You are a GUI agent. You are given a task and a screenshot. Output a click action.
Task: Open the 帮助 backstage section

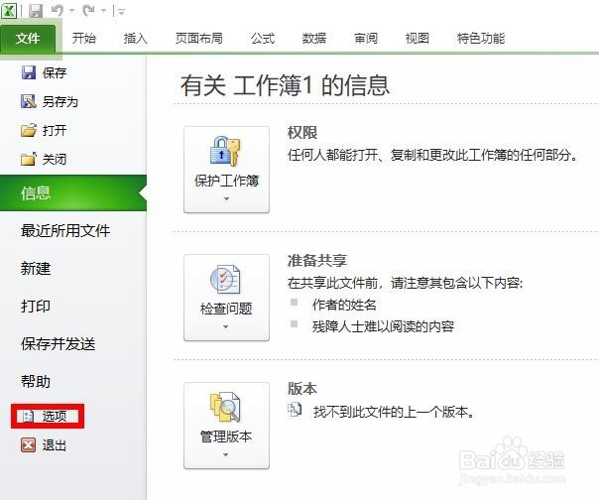pyautogui.click(x=36, y=381)
